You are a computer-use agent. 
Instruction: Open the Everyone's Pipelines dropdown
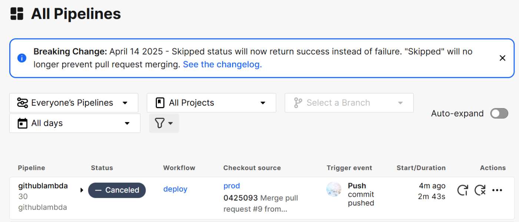tap(74, 103)
